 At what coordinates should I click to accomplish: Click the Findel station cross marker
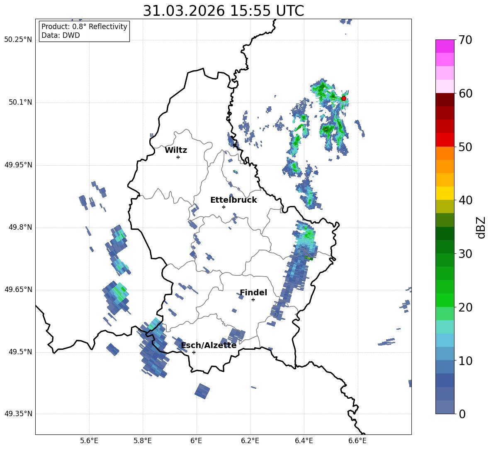[253, 299]
